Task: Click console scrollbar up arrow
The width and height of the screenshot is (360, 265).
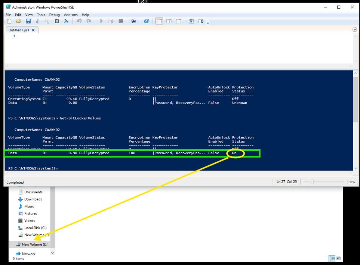Action: click(356, 73)
